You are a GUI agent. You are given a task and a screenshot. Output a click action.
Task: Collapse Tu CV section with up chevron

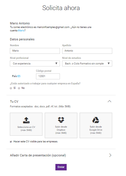[109, 101]
